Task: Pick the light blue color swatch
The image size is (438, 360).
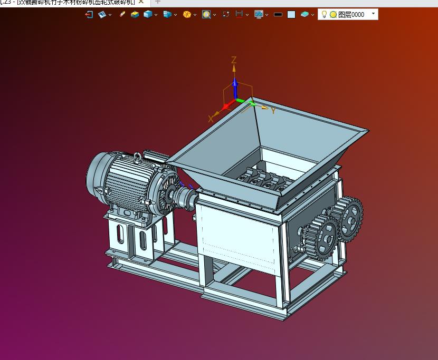Action: point(291,15)
